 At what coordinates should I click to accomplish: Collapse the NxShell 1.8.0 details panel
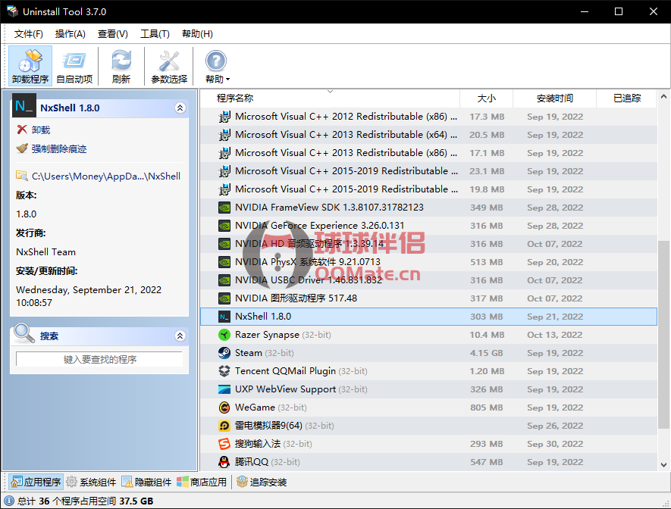tap(180, 108)
